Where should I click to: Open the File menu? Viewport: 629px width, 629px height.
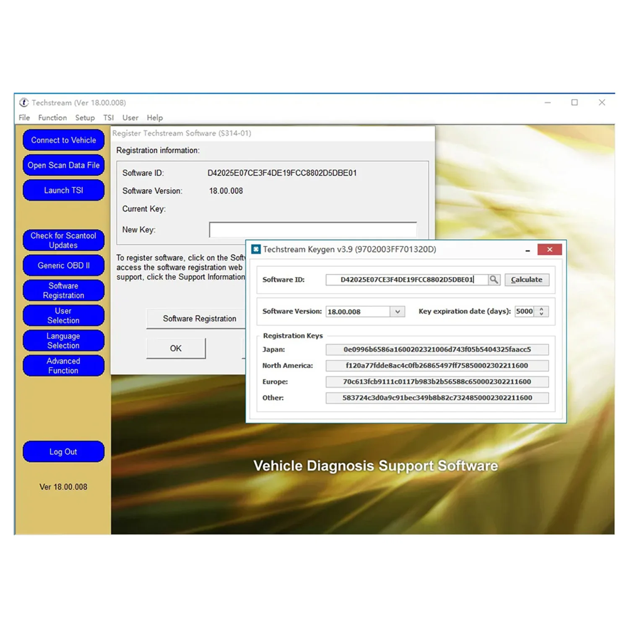coord(24,118)
